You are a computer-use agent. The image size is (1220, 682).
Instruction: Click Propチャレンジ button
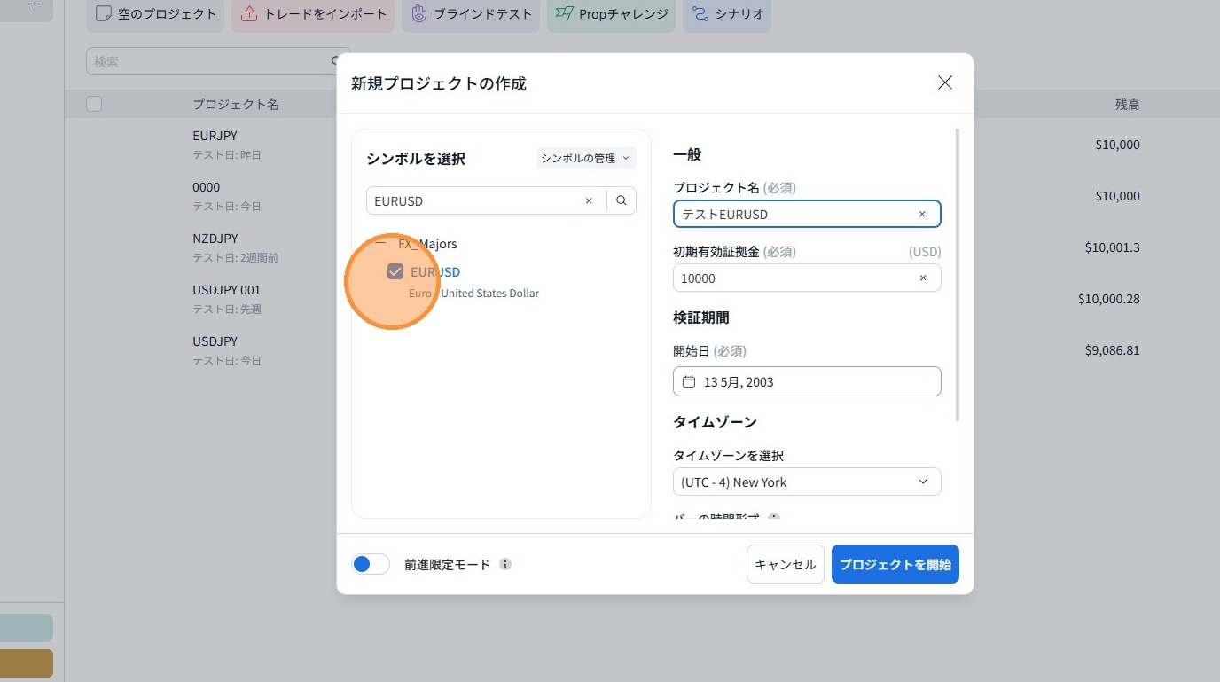(612, 14)
